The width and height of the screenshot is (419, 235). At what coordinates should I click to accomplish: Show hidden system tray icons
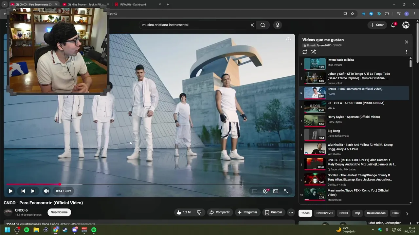click(373, 230)
